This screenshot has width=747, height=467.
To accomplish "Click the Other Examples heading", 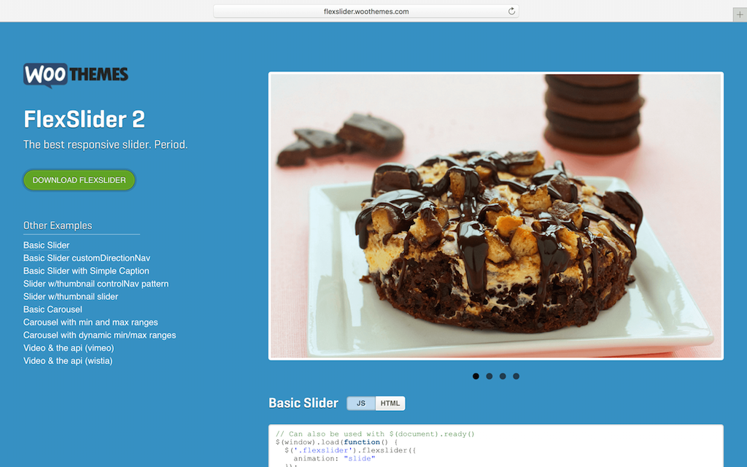I will click(x=58, y=225).
